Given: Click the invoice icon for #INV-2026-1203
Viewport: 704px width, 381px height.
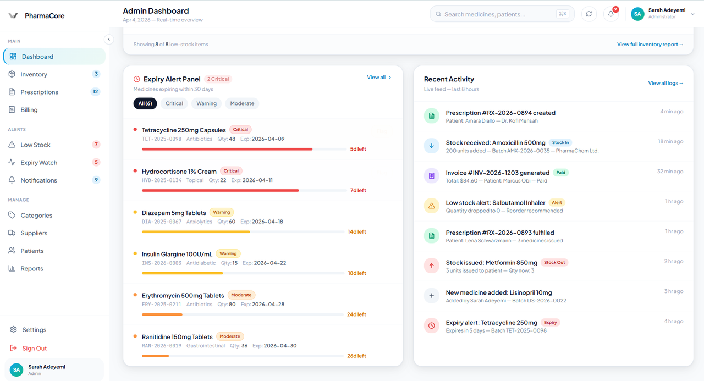Looking at the screenshot, I should [431, 176].
